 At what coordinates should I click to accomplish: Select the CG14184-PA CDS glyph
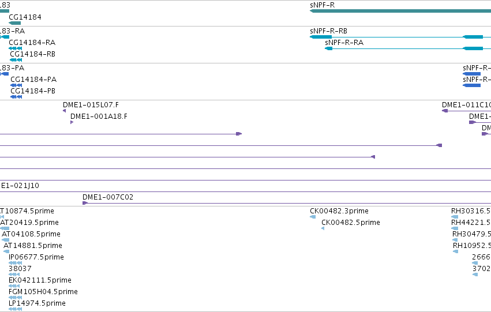tap(16, 85)
